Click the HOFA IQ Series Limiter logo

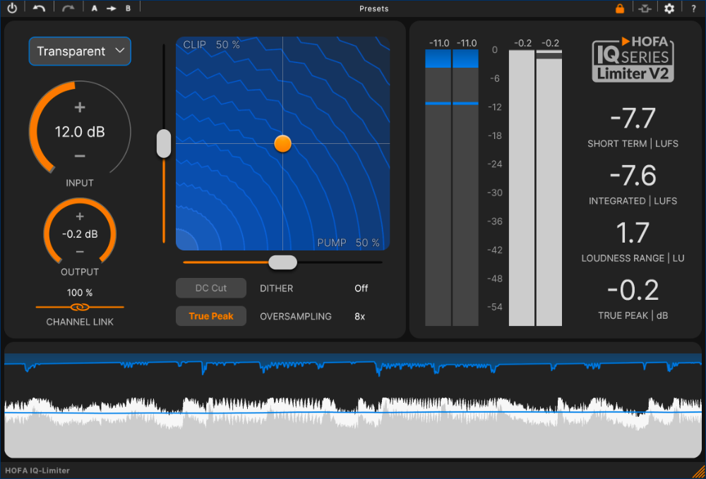[x=633, y=59]
